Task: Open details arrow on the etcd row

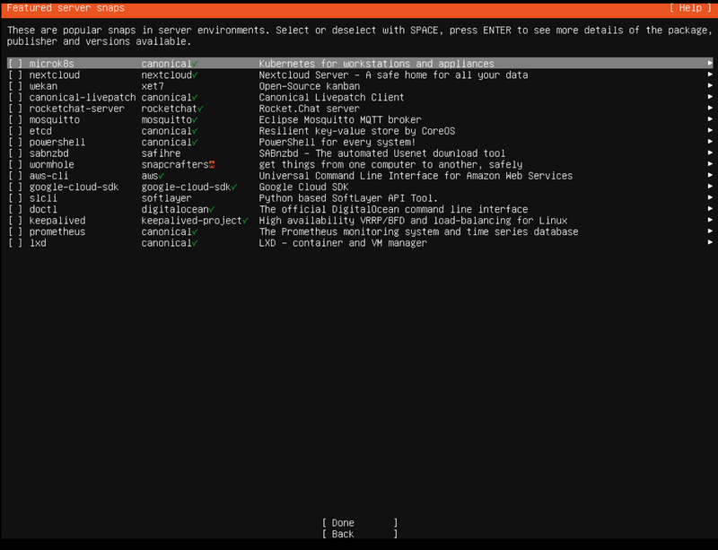Action: (710, 131)
